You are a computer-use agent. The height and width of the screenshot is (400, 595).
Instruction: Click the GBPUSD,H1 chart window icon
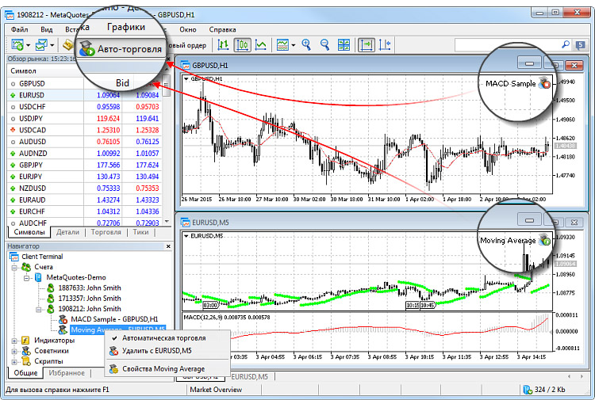(x=185, y=65)
